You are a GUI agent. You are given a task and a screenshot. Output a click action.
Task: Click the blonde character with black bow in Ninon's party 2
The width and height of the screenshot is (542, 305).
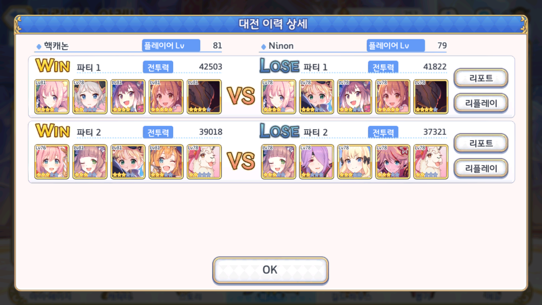354,162
